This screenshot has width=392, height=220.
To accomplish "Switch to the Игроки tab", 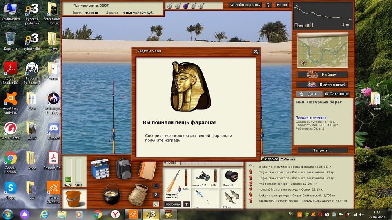I will point(271,159).
